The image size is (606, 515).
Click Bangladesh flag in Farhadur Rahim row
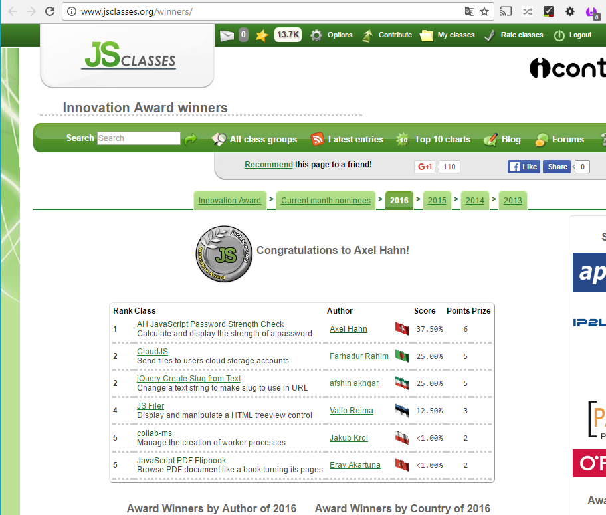pos(402,356)
